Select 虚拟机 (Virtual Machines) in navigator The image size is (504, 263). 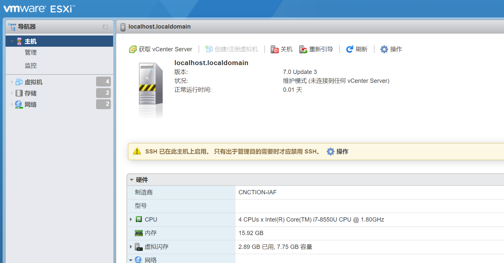34,82
